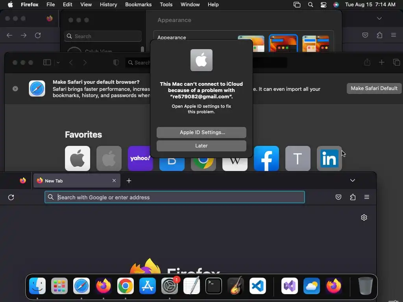Select the New Tab tab in Firefox

77,181
